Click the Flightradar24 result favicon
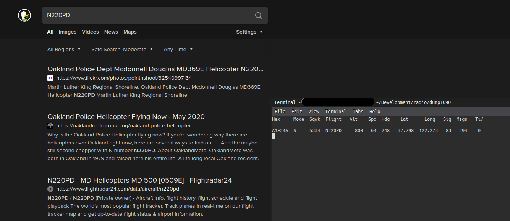Screen dimensions: 510x221 (x=50, y=189)
